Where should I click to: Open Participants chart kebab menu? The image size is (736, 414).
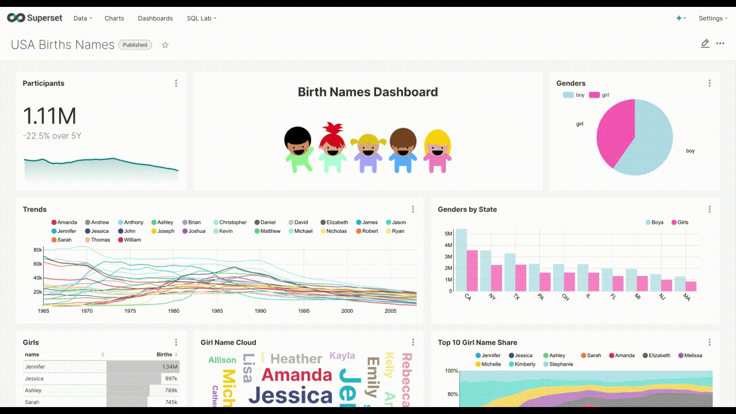point(176,83)
